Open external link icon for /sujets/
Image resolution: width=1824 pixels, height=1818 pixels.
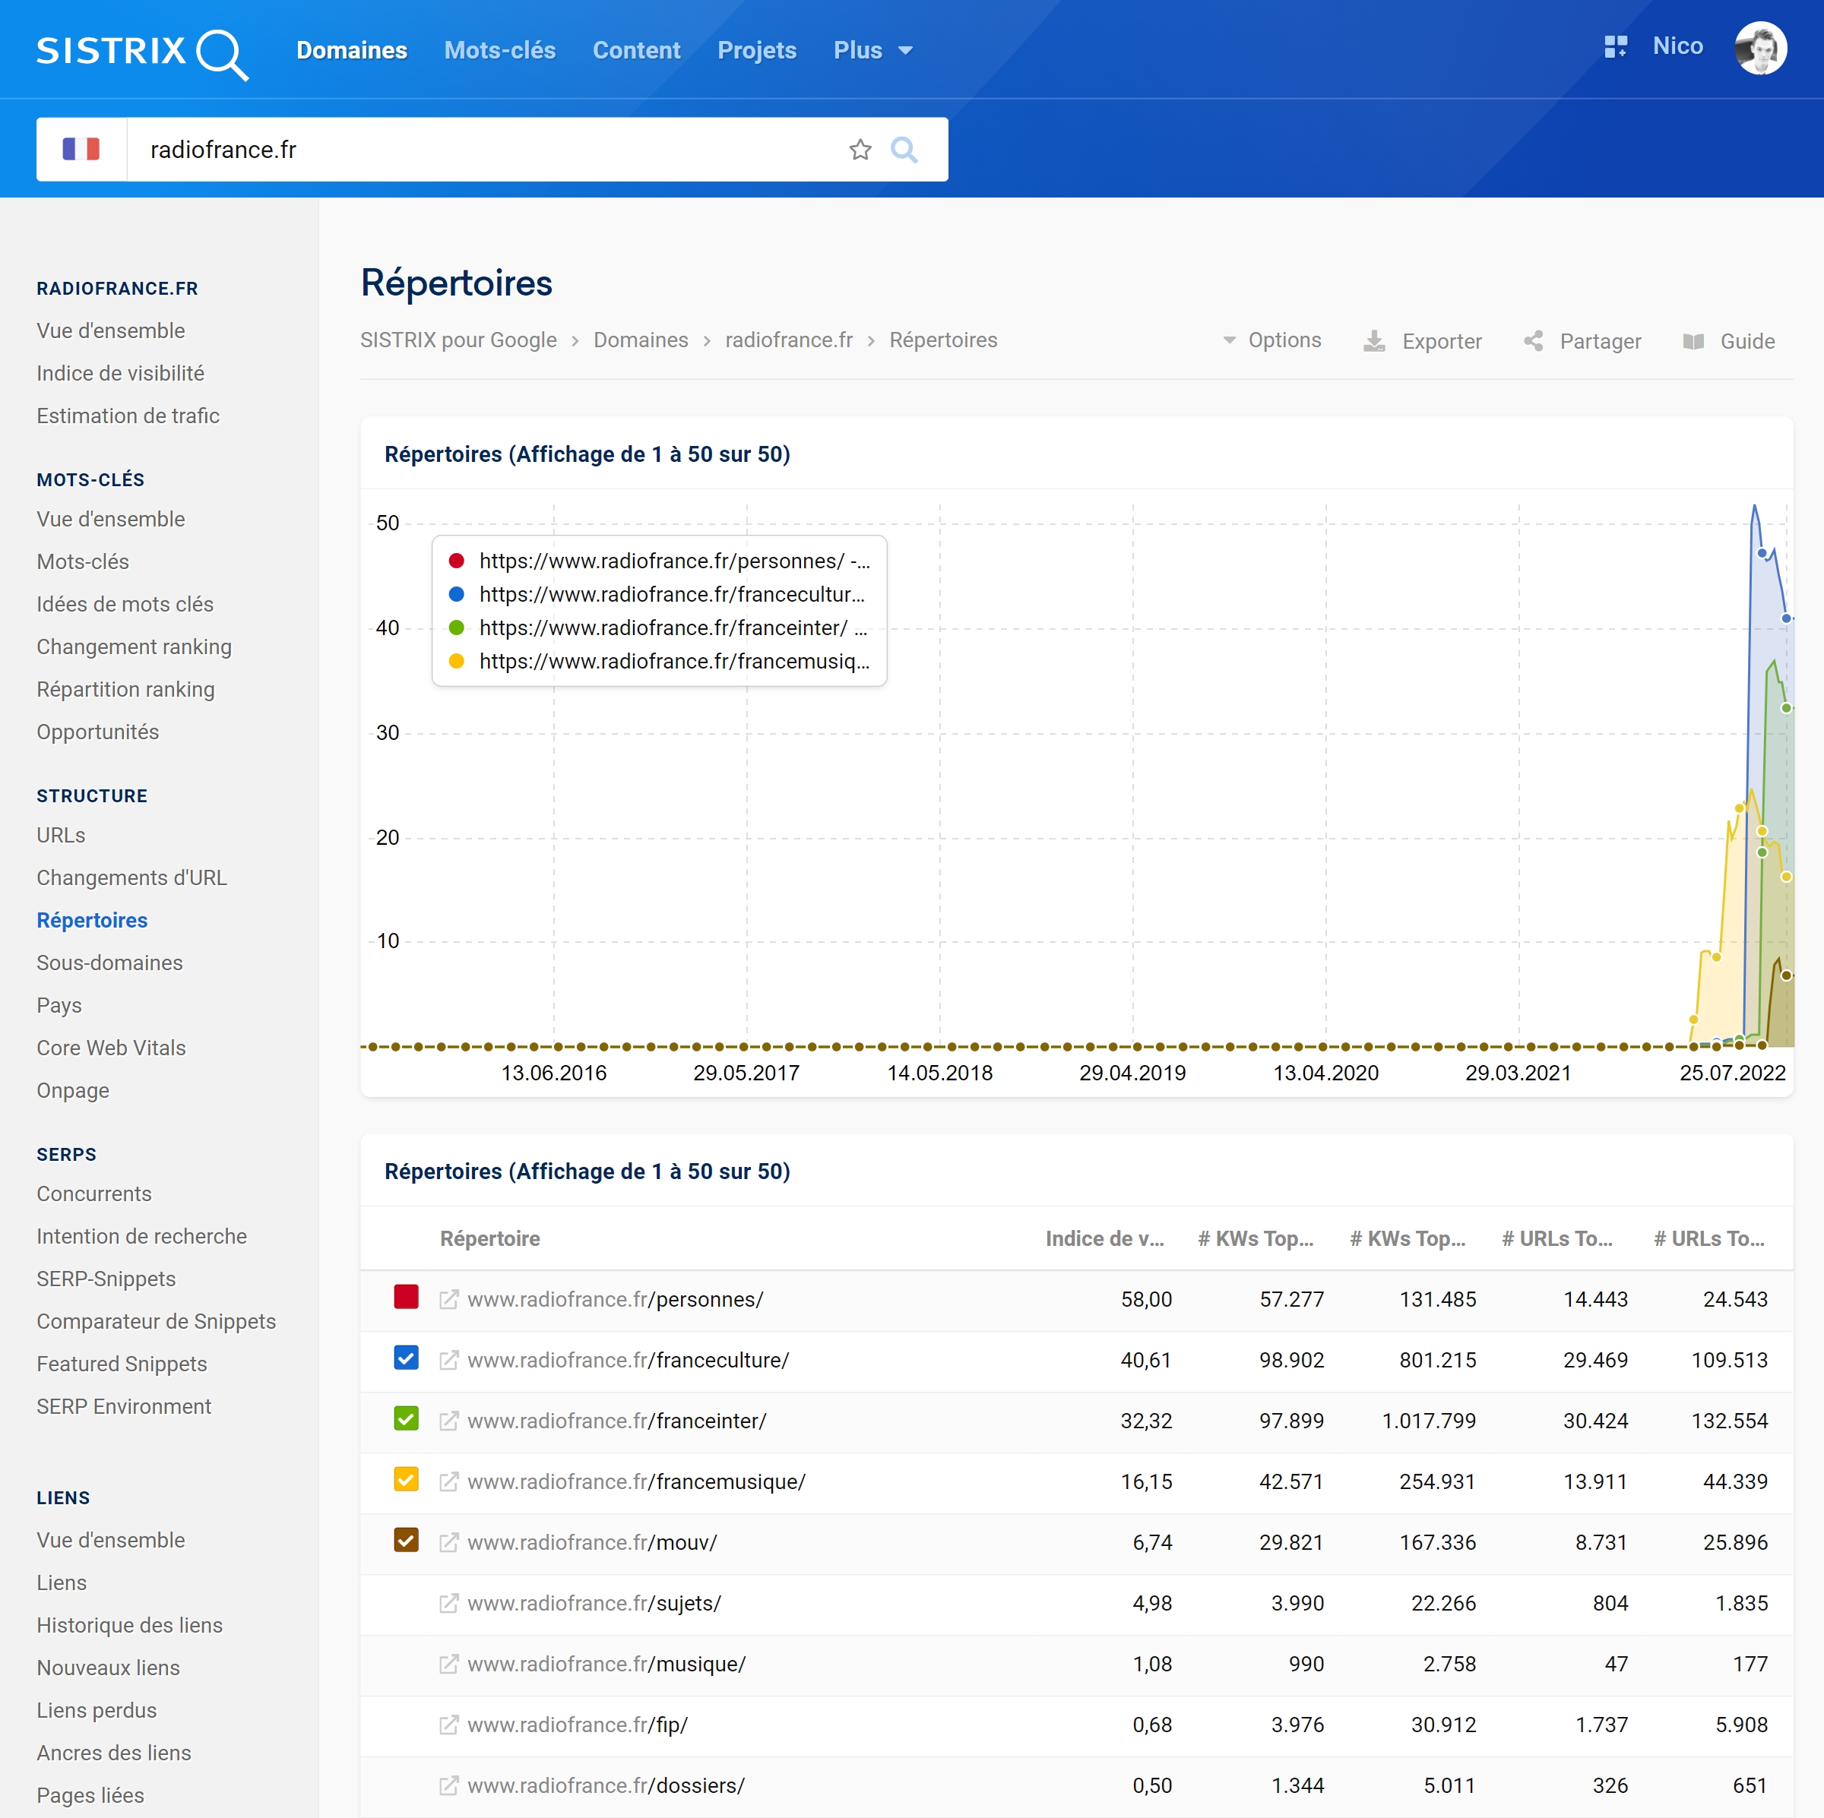tap(449, 1603)
